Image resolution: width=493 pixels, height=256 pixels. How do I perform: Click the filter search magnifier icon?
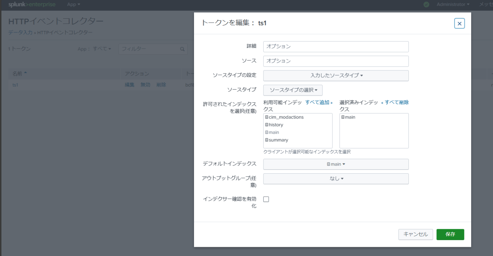(182, 49)
